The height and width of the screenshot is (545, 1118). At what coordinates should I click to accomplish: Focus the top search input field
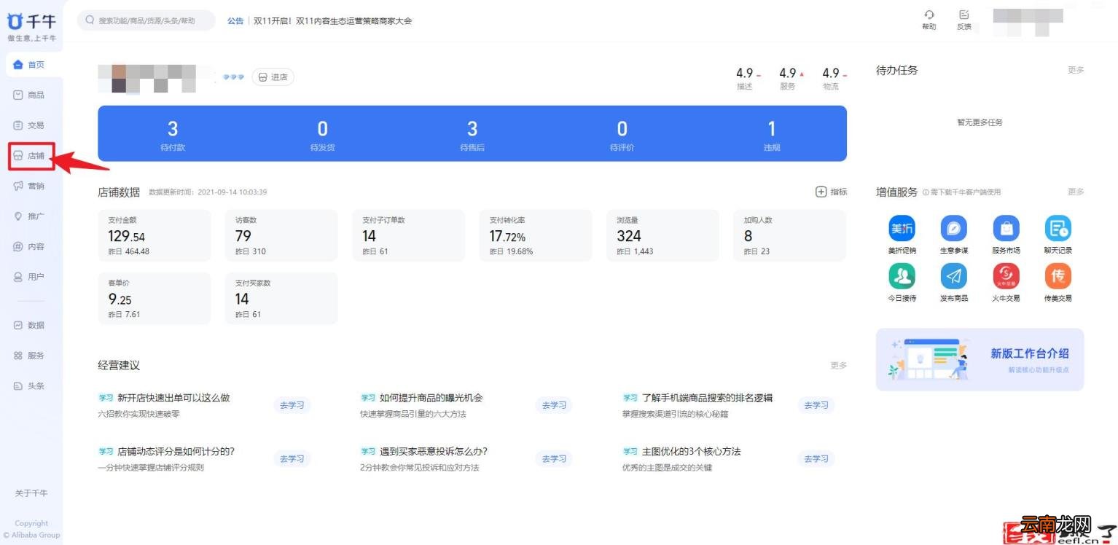click(146, 20)
